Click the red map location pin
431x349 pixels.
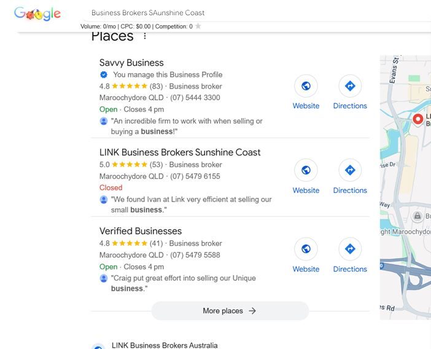[418, 119]
